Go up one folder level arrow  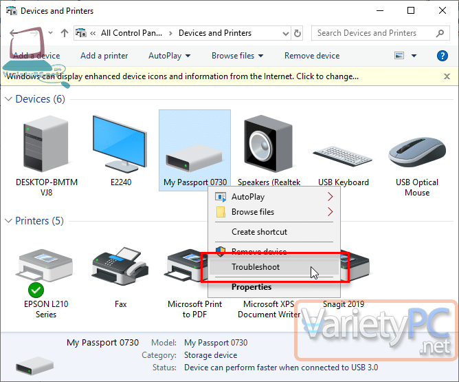(x=65, y=33)
